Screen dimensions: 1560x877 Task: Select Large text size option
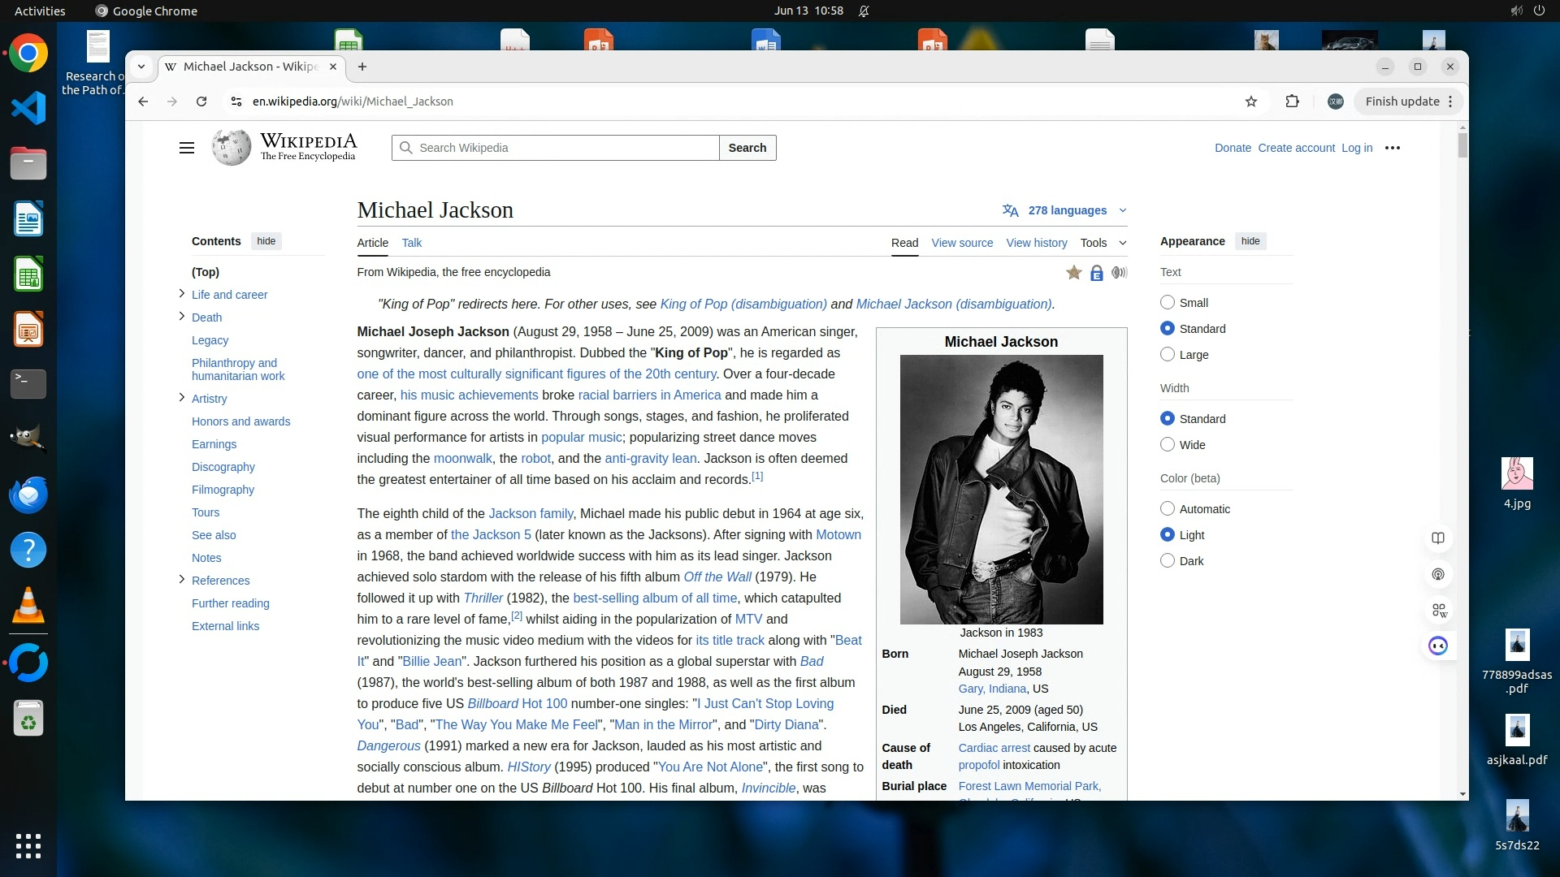(x=1168, y=355)
